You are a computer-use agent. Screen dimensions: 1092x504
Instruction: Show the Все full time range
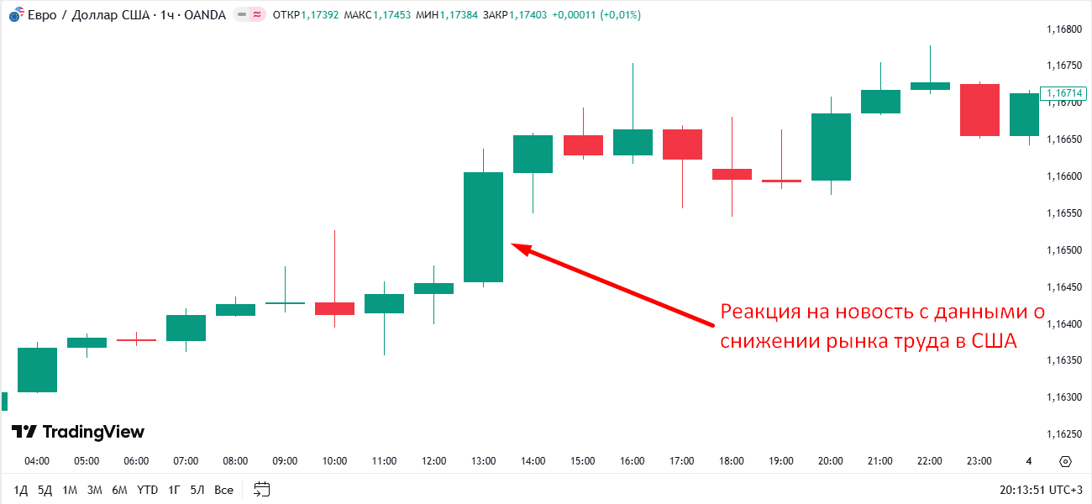point(223,490)
